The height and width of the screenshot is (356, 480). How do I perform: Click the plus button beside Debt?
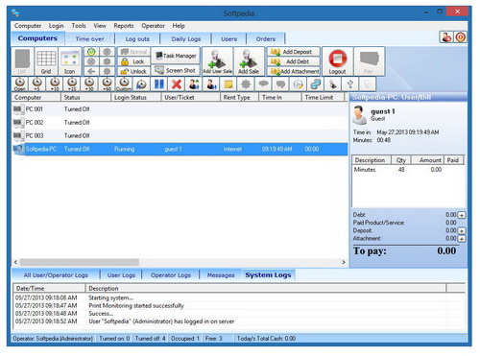point(462,215)
